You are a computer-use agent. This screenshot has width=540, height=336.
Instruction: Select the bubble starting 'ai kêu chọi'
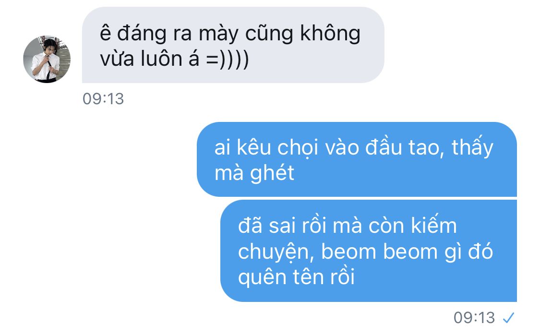[x=357, y=159]
